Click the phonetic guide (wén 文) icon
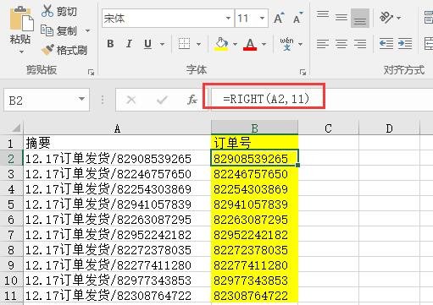The width and height of the screenshot is (433, 305). click(286, 44)
